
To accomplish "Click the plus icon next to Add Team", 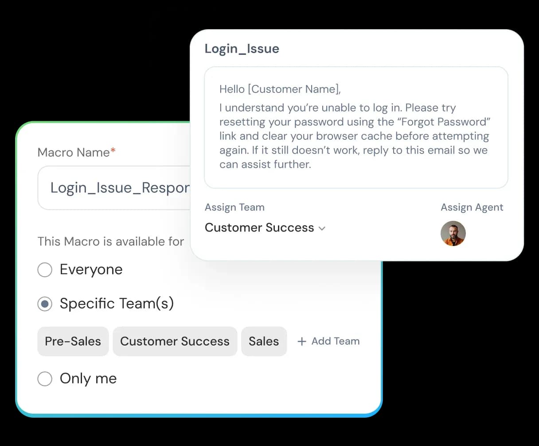I will tap(302, 341).
